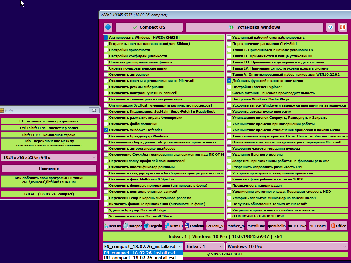Viewport: 351px width, 263px height.
Task: Click the Office installer button
Action: tap(338, 226)
